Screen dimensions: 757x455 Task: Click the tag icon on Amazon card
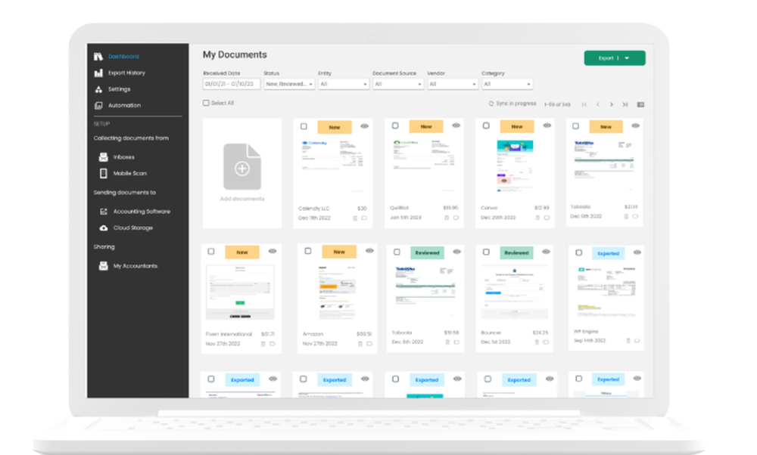point(369,344)
